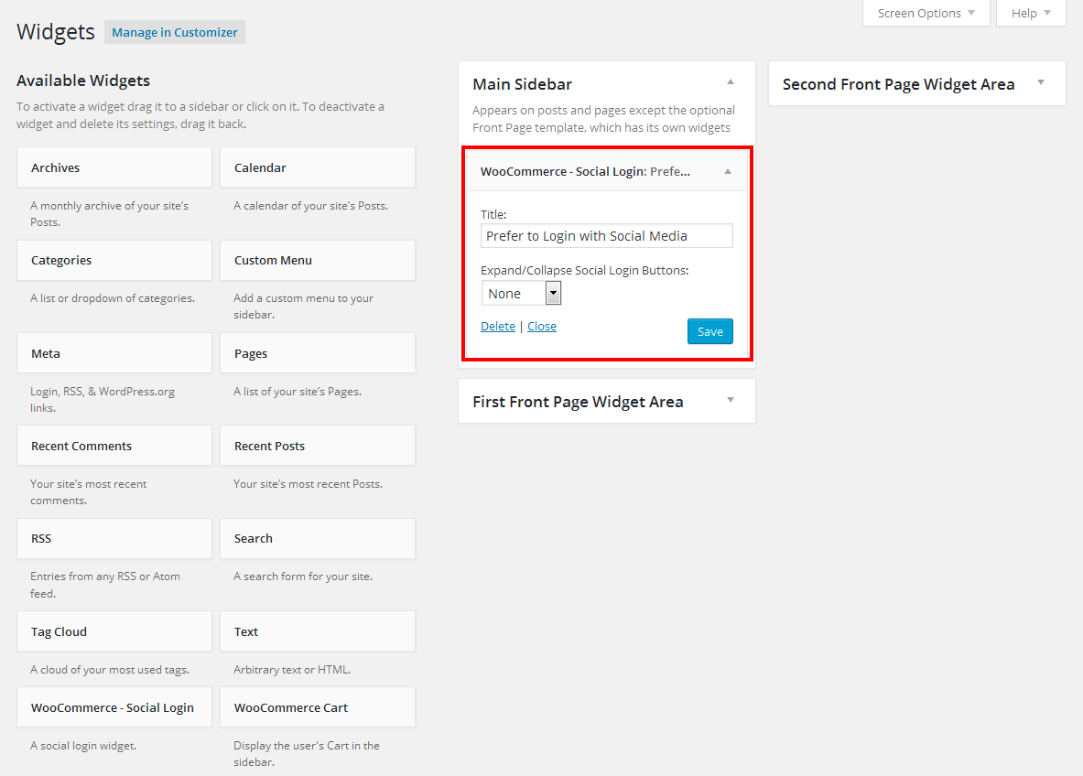Screen dimensions: 1083x776
Task: Click the widget Title text field
Action: [606, 236]
